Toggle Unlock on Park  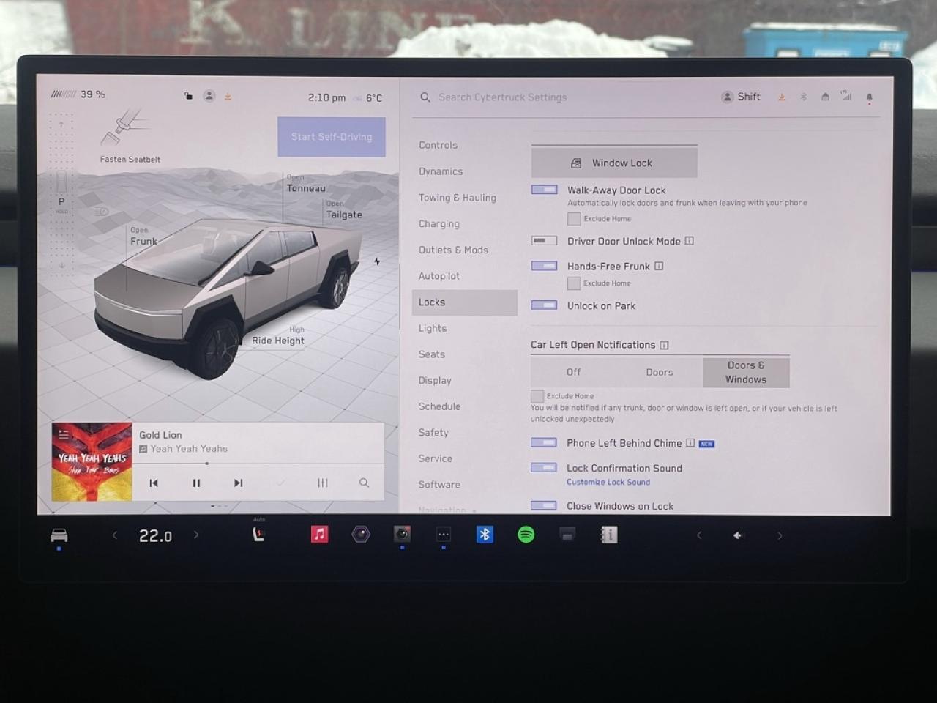[x=543, y=305]
